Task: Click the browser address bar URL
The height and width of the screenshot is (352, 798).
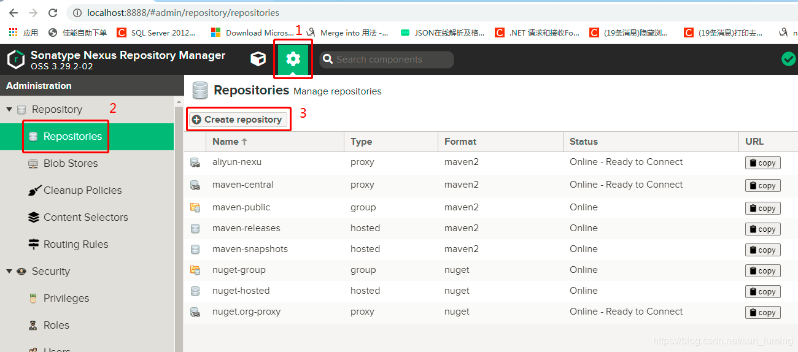Action: 183,12
